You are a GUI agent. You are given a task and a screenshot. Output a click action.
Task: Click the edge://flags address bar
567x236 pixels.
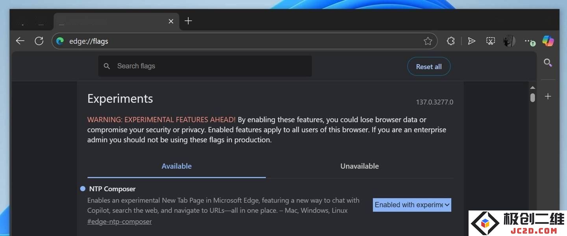coord(244,41)
